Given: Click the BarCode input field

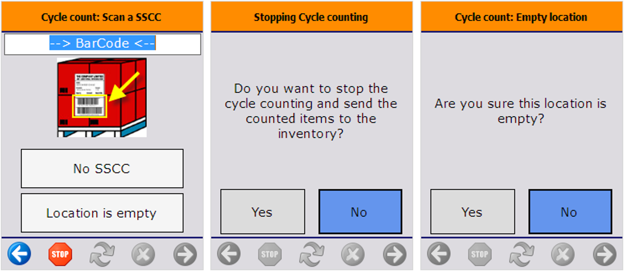Looking at the screenshot, I should point(102,44).
